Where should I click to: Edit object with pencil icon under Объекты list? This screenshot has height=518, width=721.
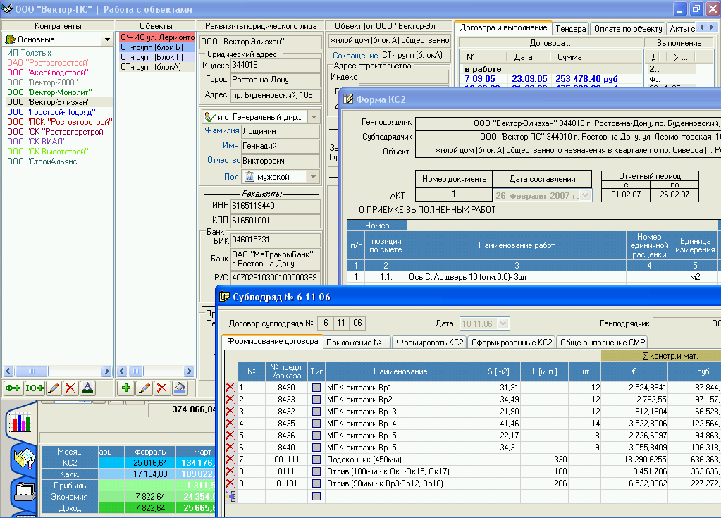pyautogui.click(x=144, y=388)
